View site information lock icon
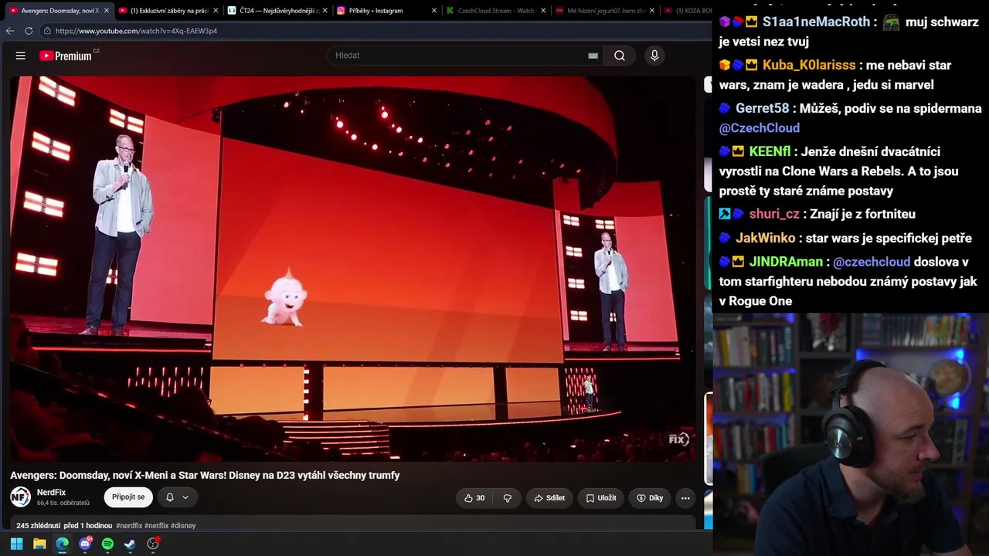The height and width of the screenshot is (556, 989). (47, 31)
